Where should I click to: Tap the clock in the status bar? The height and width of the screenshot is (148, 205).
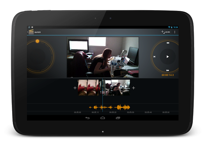pos(176,27)
